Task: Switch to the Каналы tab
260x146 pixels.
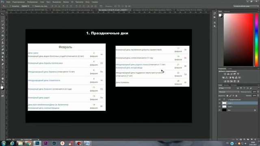Action: point(226,85)
